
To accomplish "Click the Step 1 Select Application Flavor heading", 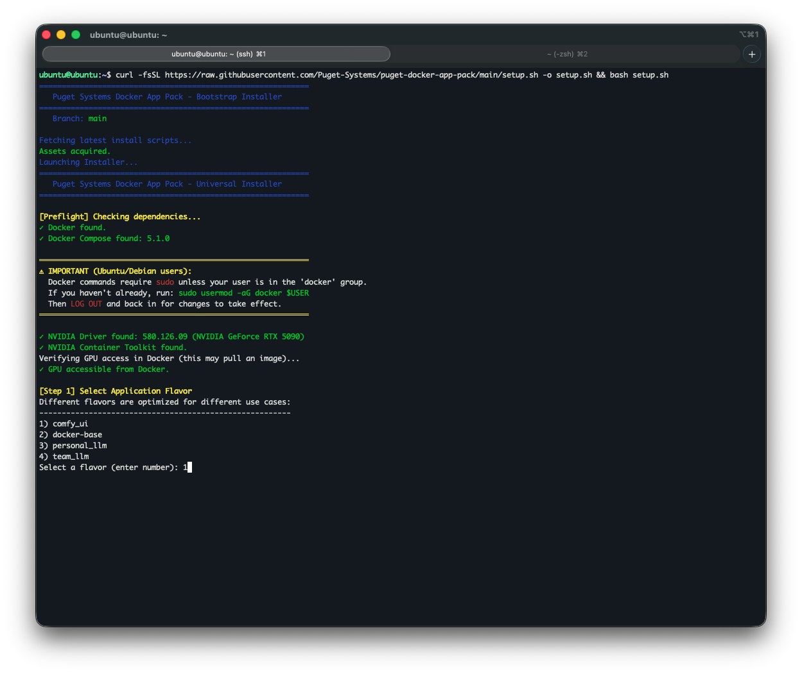I will (x=116, y=391).
